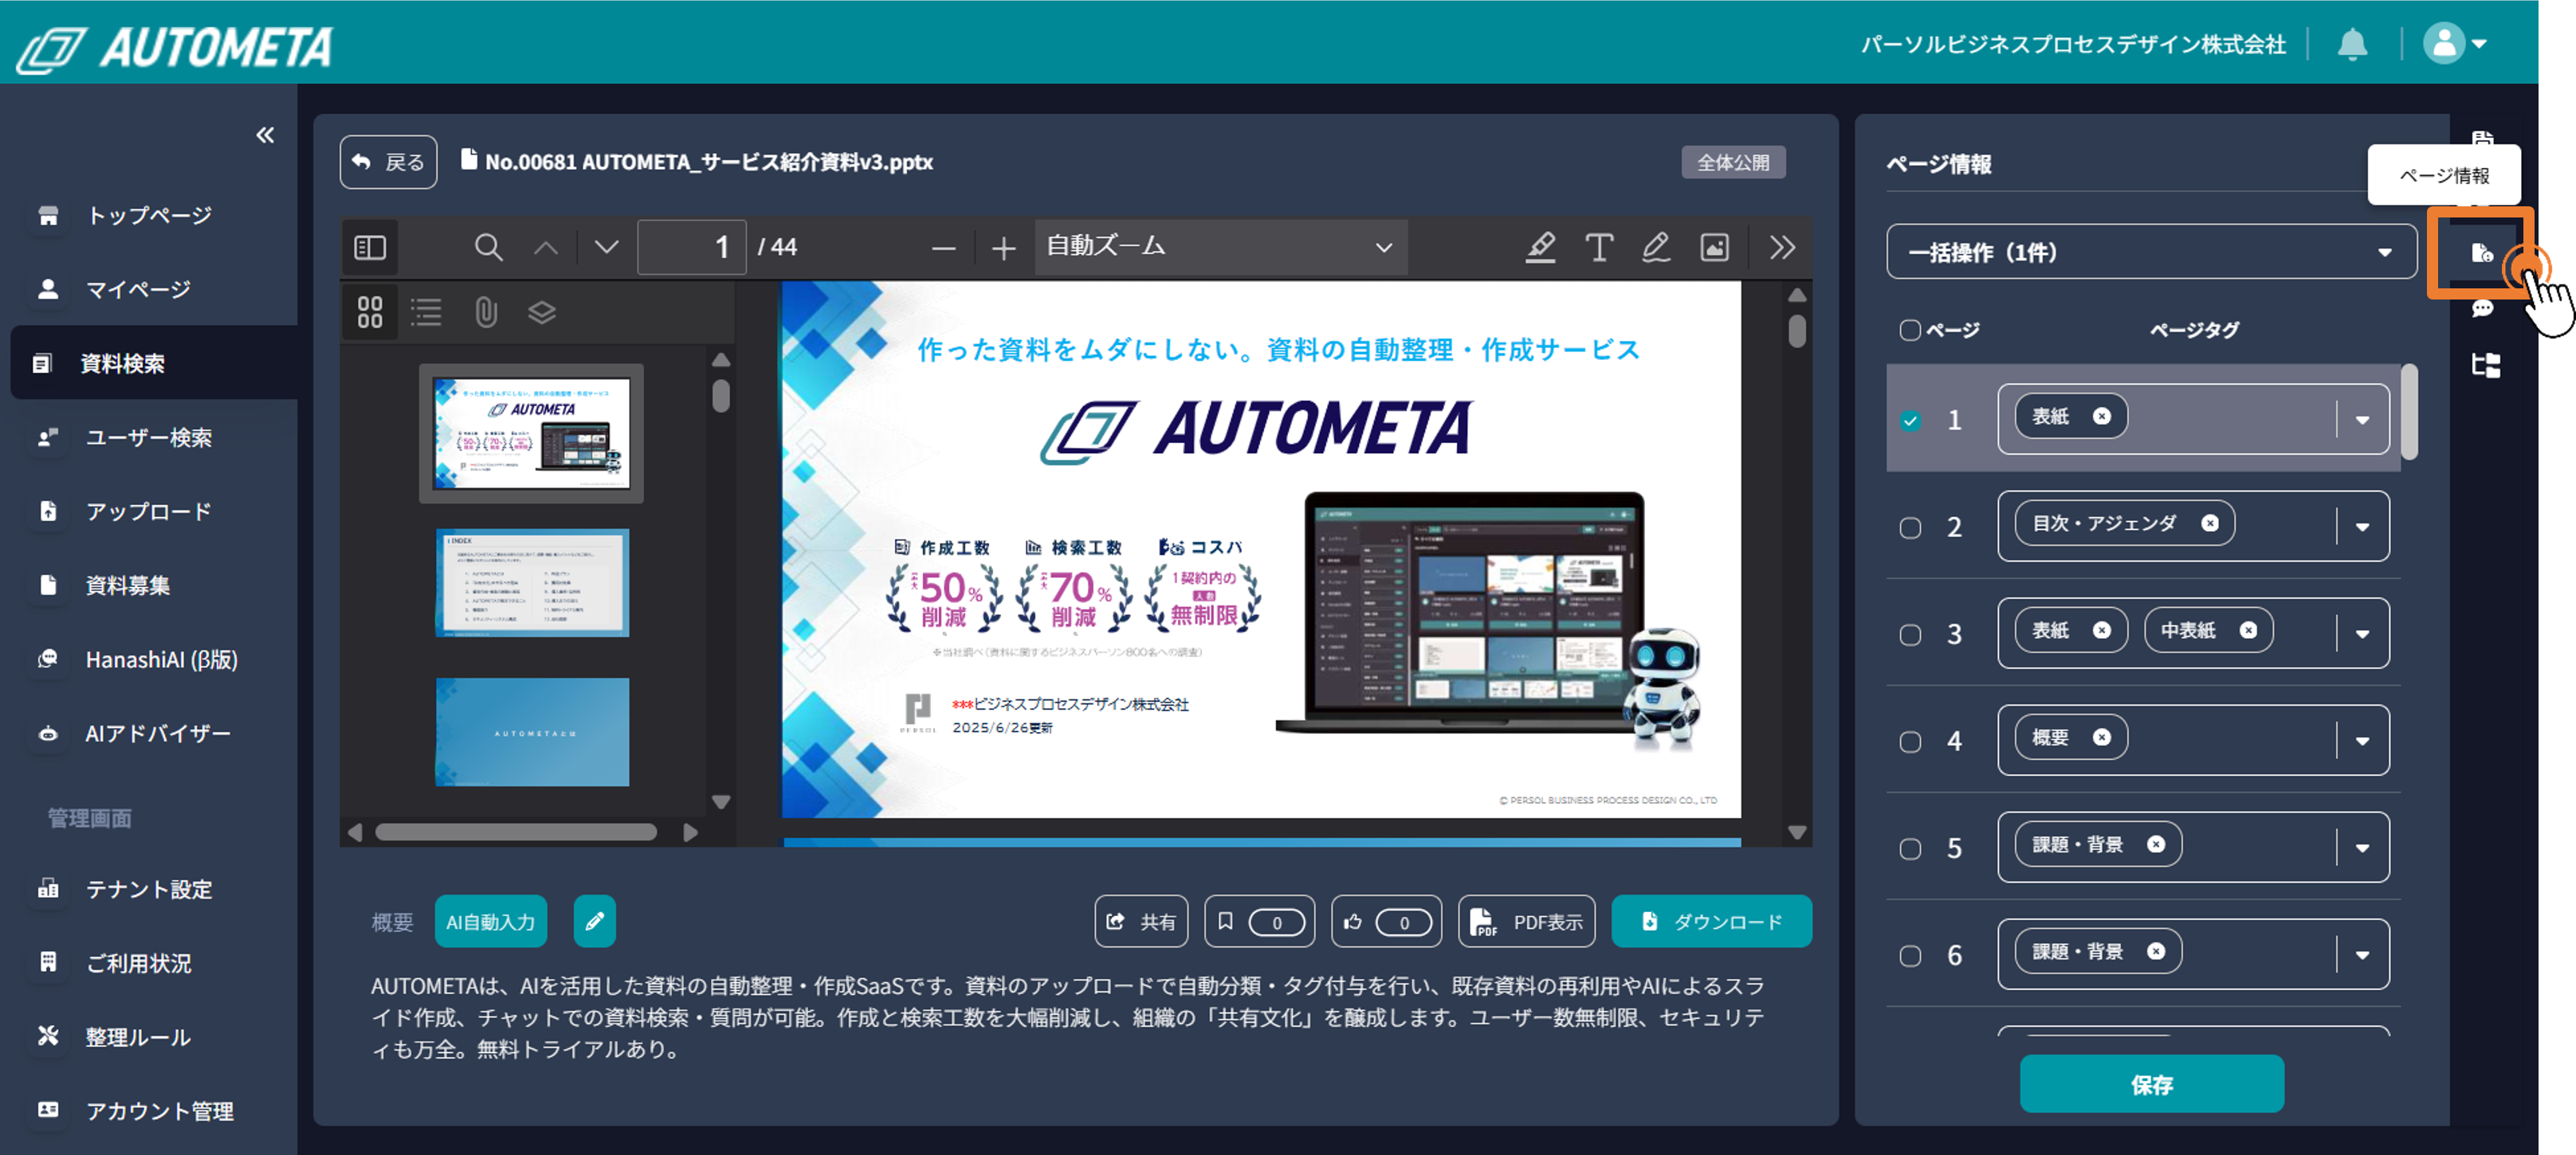Zoom in with the plus button

1003,248
